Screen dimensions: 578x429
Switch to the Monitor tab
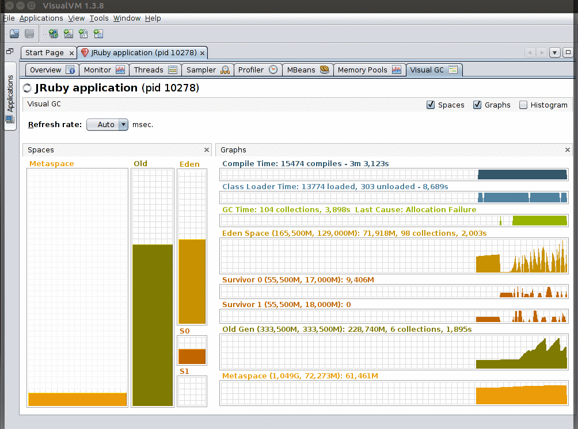click(x=104, y=70)
